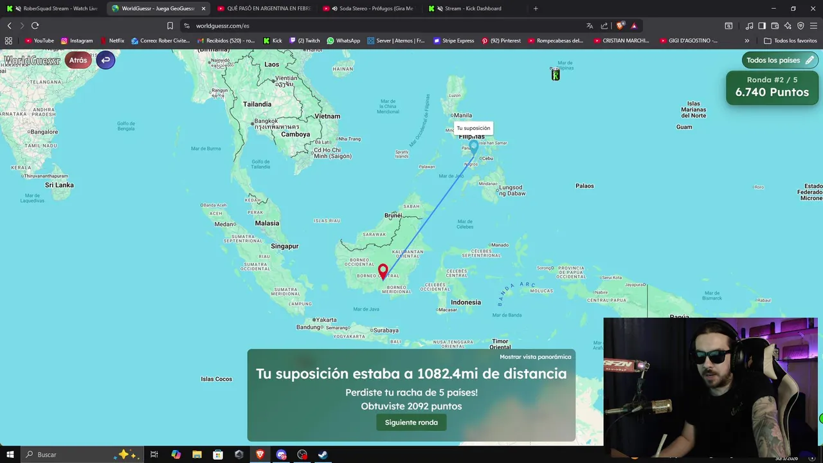Open Kick bookmark

(x=273, y=41)
